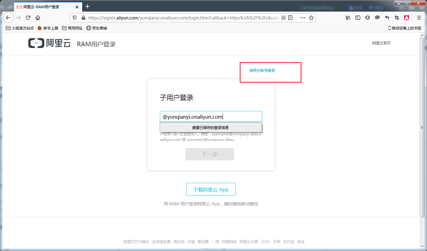Click 查看已保存的登录信息 suggestion
Viewport: 427px width, 251px height.
pos(210,127)
